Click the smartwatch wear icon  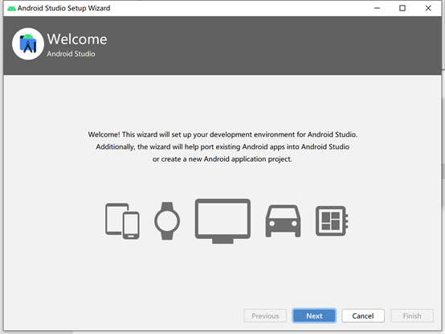tap(167, 221)
